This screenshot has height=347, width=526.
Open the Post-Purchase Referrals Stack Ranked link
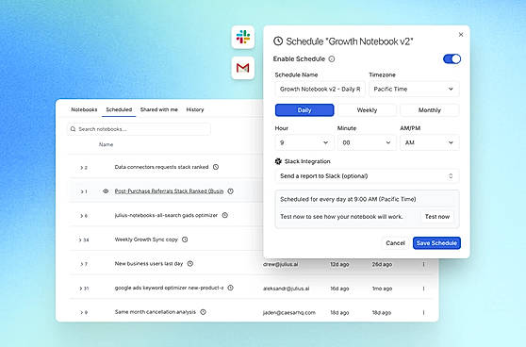(169, 191)
